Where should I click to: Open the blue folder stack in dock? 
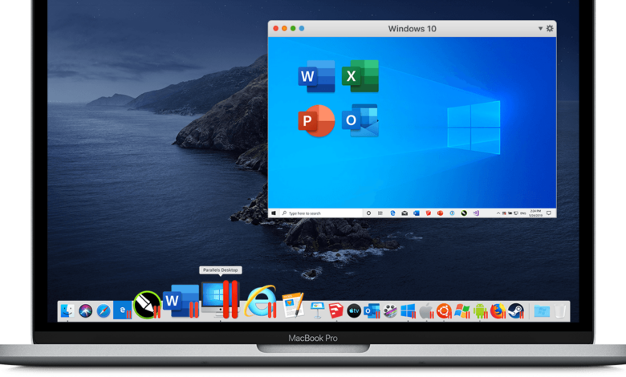[542, 311]
